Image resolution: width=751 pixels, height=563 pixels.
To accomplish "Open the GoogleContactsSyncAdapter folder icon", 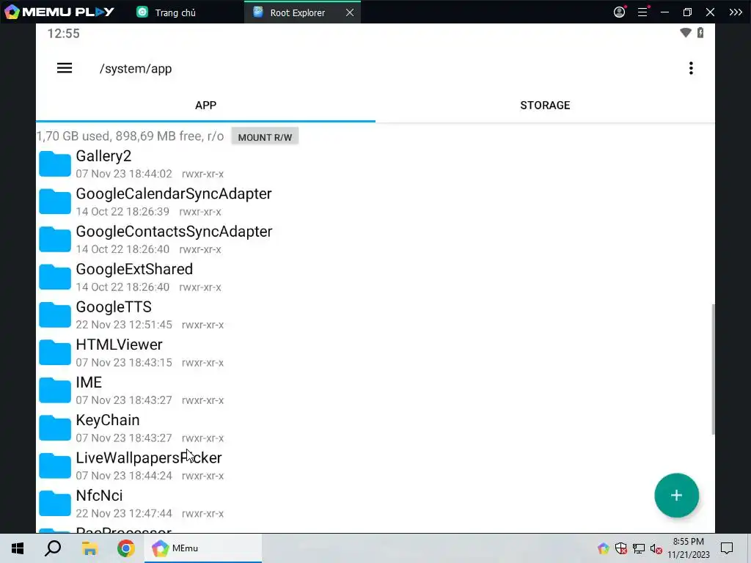I will coord(54,240).
